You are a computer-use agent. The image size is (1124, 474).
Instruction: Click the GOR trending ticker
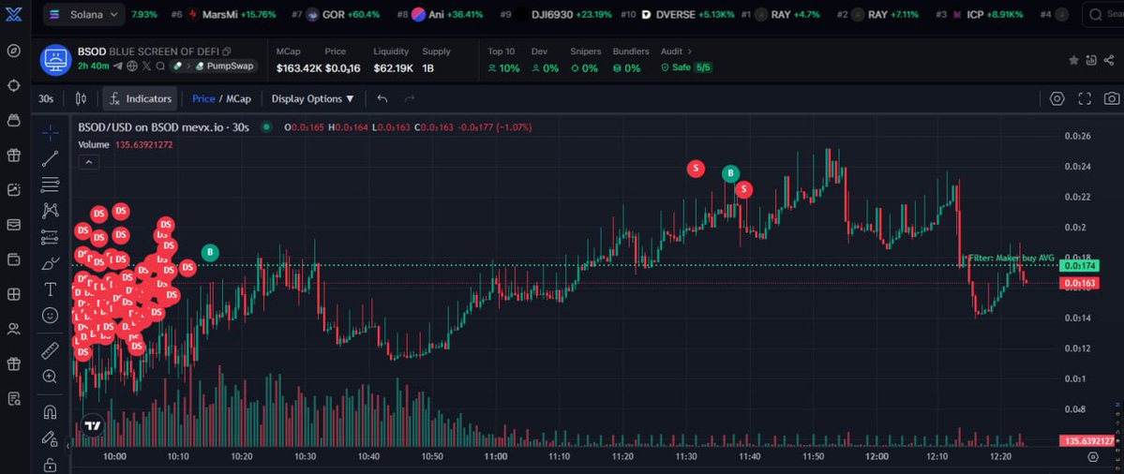click(337, 14)
